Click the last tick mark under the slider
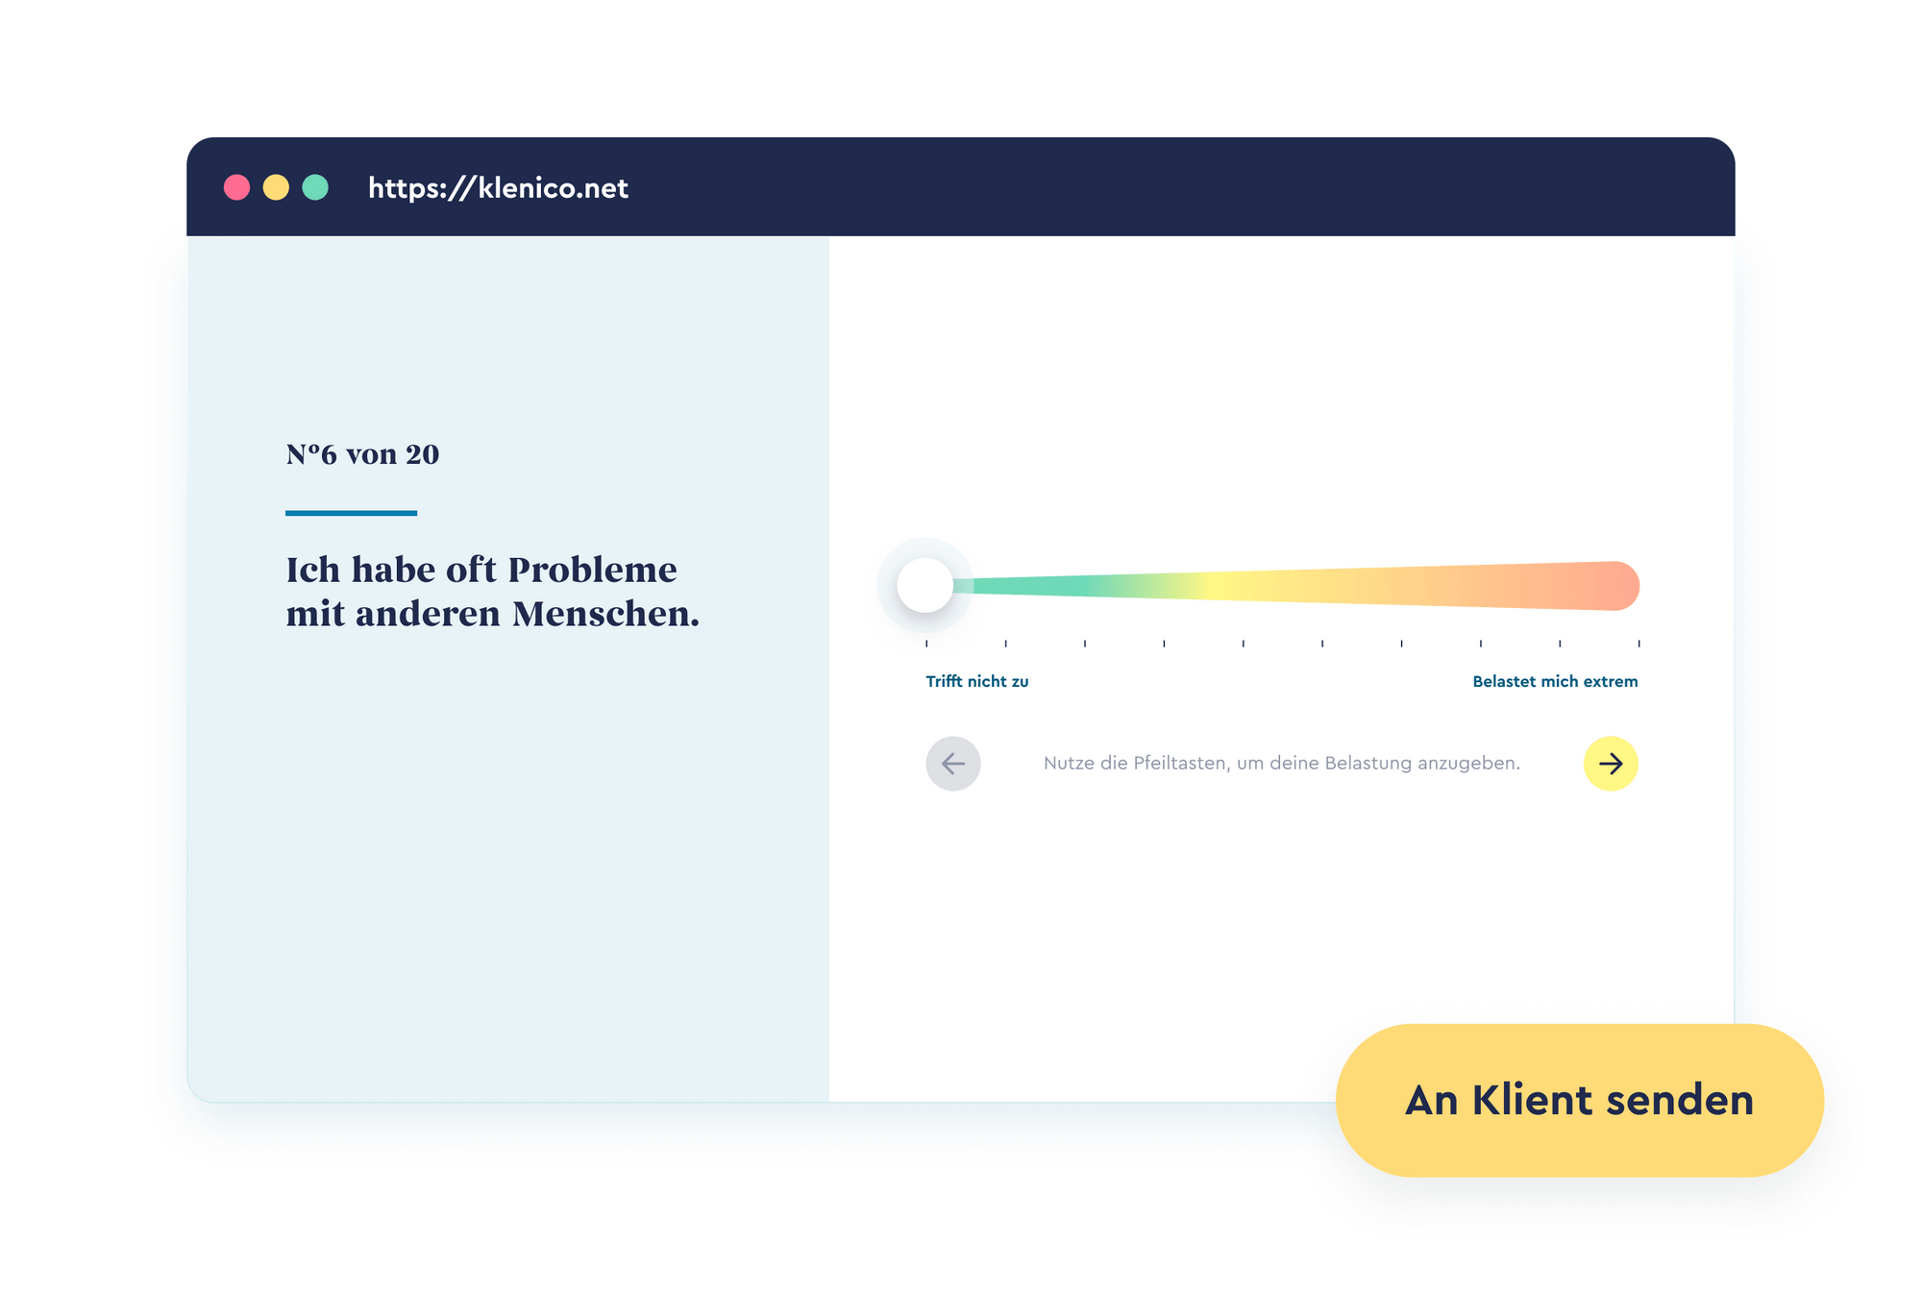This screenshot has width=1922, height=1290. (1638, 645)
